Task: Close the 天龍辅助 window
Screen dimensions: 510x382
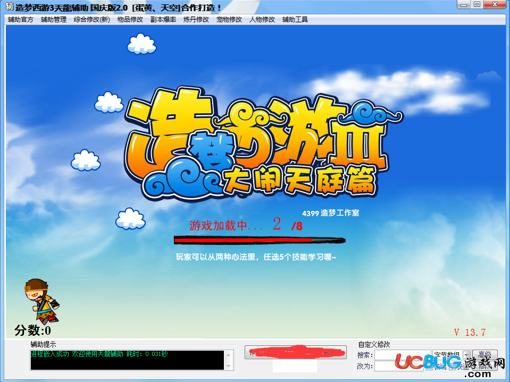Action: pyautogui.click(x=495, y=5)
